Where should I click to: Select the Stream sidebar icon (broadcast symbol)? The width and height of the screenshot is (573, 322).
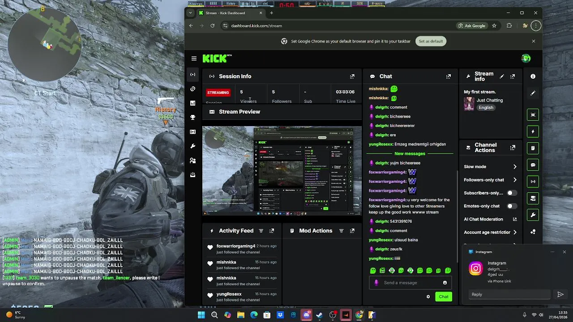193,75
